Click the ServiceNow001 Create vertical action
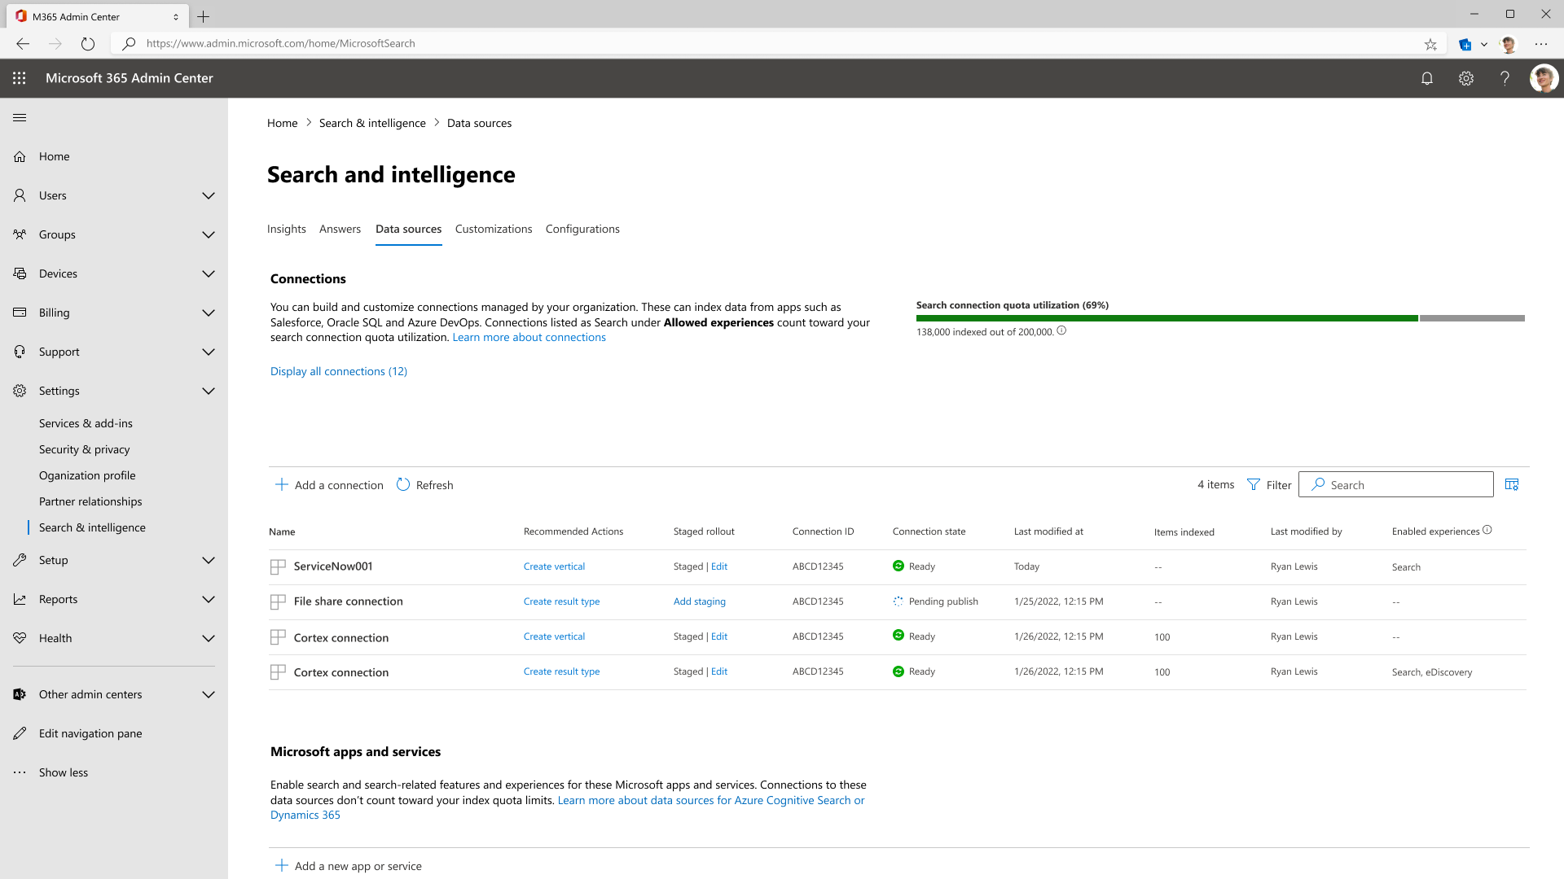 pos(554,566)
